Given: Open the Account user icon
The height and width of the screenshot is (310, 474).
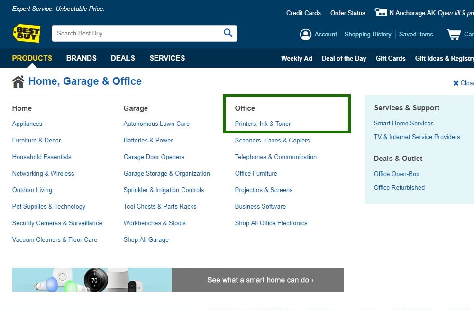Looking at the screenshot, I should pyautogui.click(x=306, y=34).
